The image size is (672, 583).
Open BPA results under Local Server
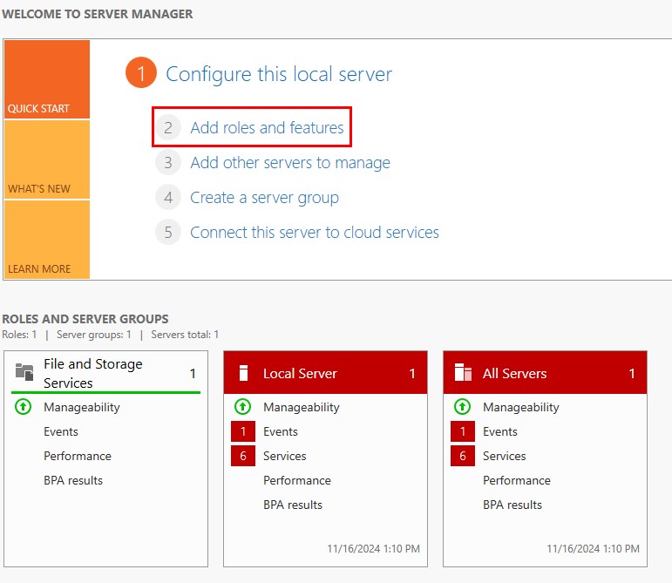pos(293,505)
